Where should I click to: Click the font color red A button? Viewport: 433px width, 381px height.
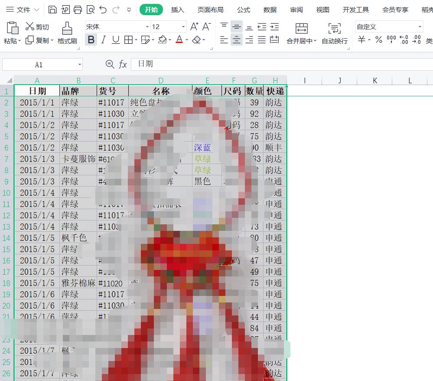click(179, 40)
